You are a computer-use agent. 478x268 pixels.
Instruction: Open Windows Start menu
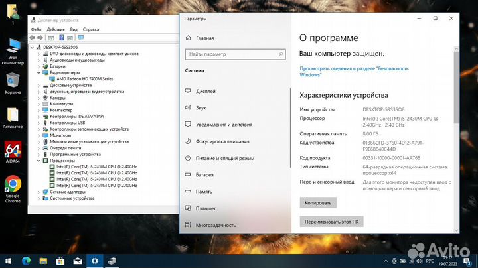(8, 261)
